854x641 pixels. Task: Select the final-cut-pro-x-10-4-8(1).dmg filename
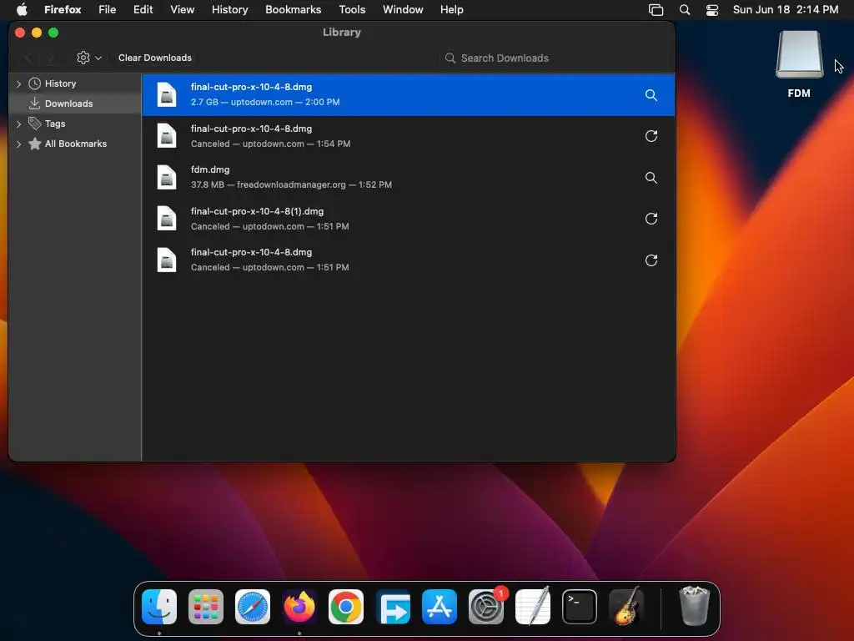coord(257,211)
